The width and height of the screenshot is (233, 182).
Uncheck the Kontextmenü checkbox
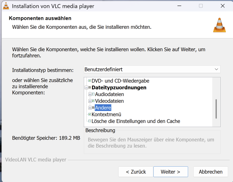(90, 114)
